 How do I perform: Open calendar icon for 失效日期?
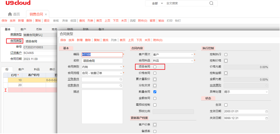click(x=267, y=118)
